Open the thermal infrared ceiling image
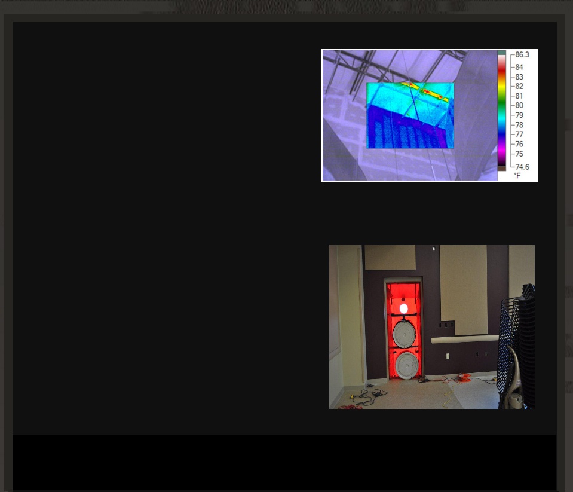Image resolution: width=573 pixels, height=492 pixels. [430, 115]
